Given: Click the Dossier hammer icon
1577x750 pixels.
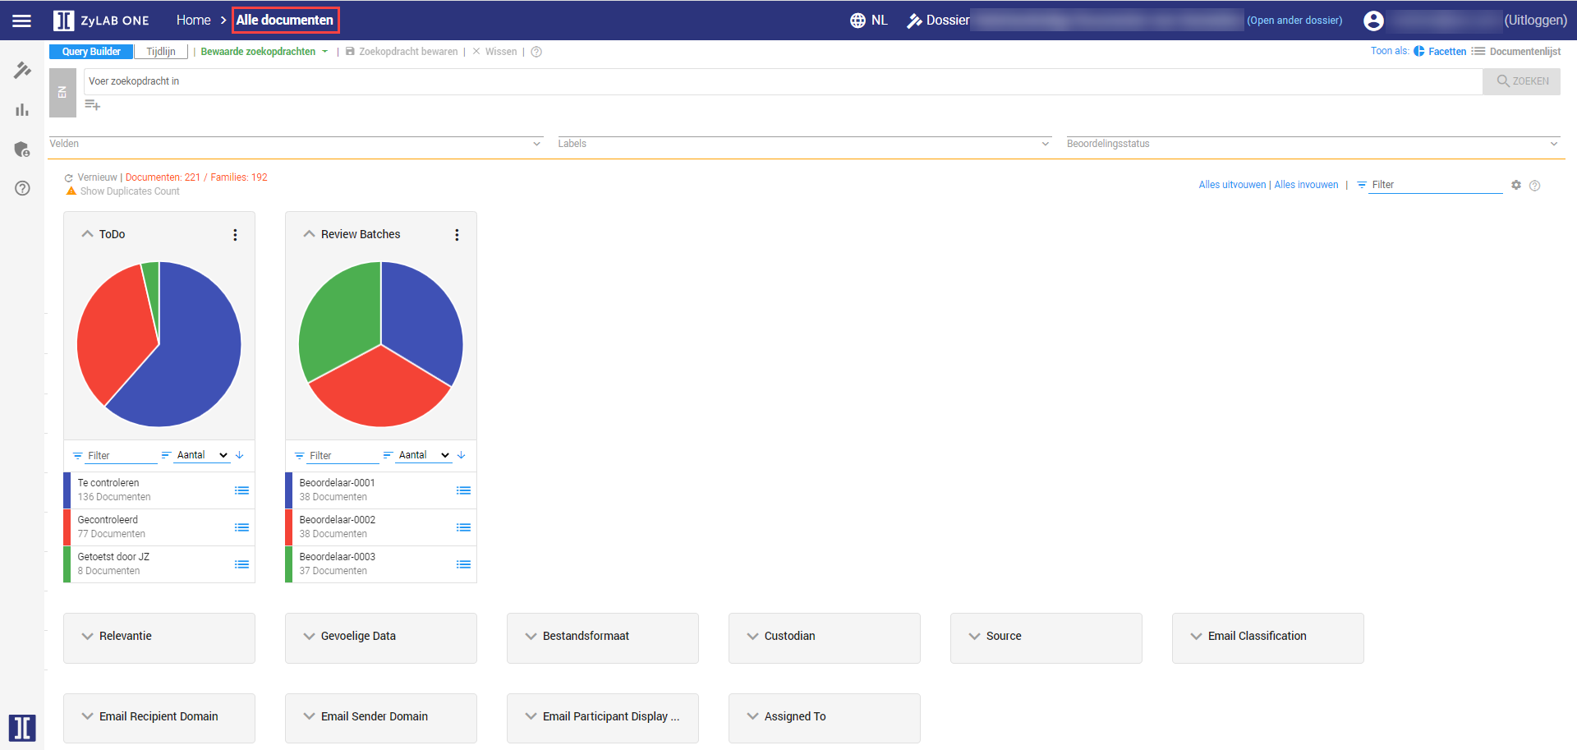Looking at the screenshot, I should (x=914, y=21).
